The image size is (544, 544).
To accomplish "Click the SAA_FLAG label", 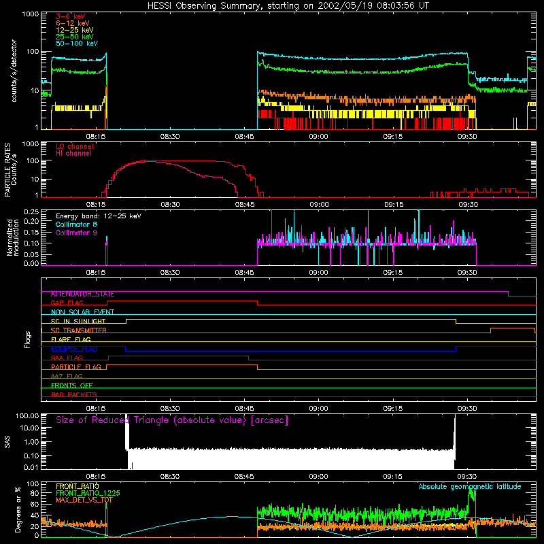I will pyautogui.click(x=67, y=358).
